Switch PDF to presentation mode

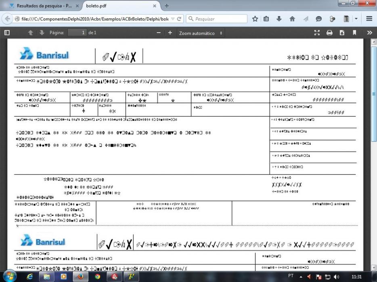(317, 33)
